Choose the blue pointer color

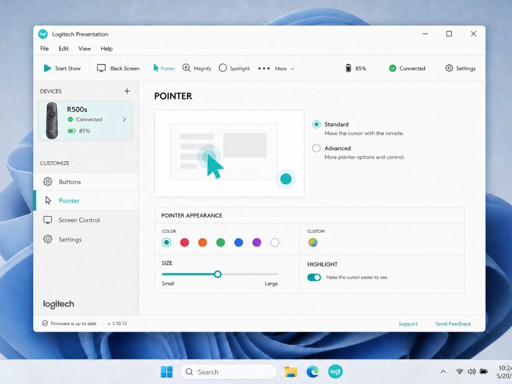pyautogui.click(x=239, y=243)
